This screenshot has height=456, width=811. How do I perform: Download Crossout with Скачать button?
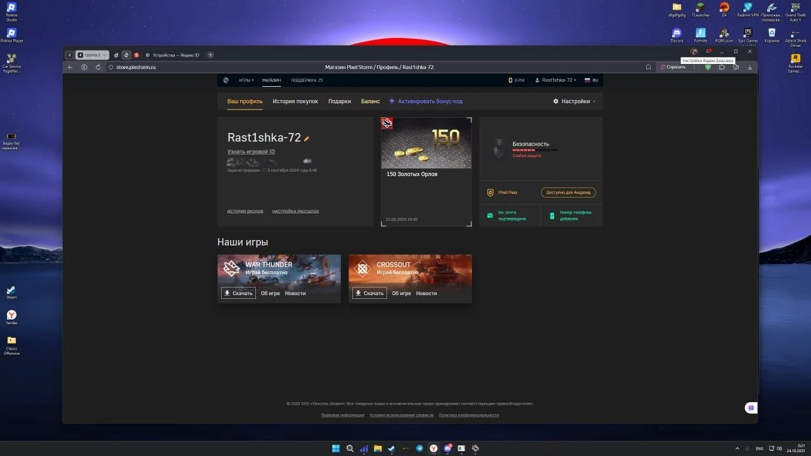(x=369, y=293)
